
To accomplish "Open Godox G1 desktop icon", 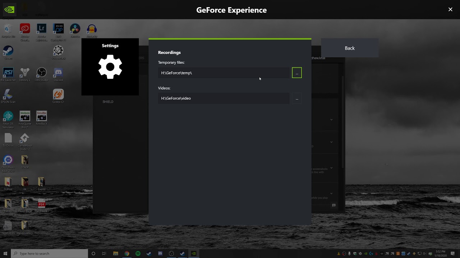I will [58, 96].
